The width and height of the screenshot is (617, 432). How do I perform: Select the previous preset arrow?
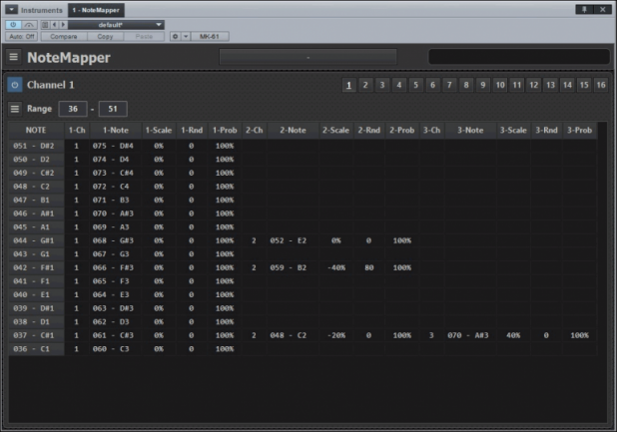click(53, 24)
